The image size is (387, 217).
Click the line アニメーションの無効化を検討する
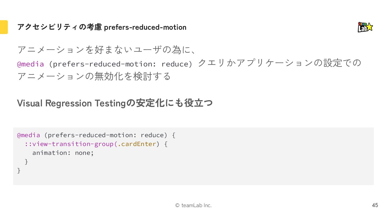pos(94,76)
